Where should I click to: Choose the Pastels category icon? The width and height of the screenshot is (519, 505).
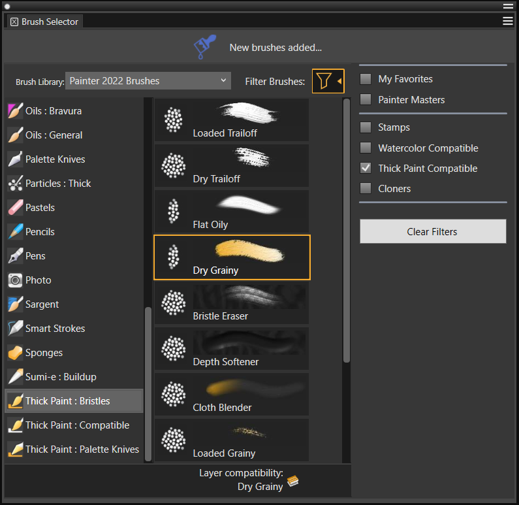point(15,208)
